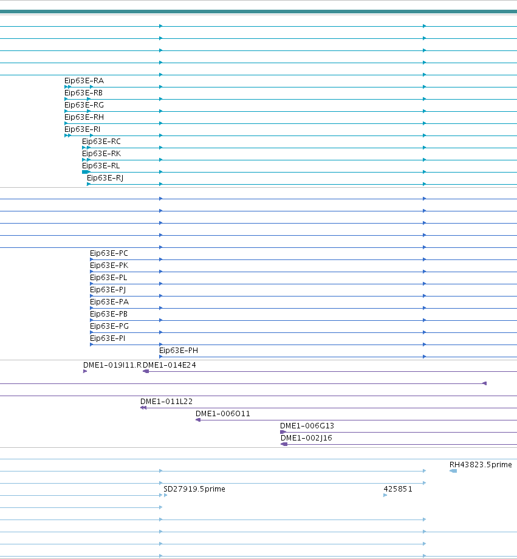Select the Eip63E-PC protein label

(109, 253)
